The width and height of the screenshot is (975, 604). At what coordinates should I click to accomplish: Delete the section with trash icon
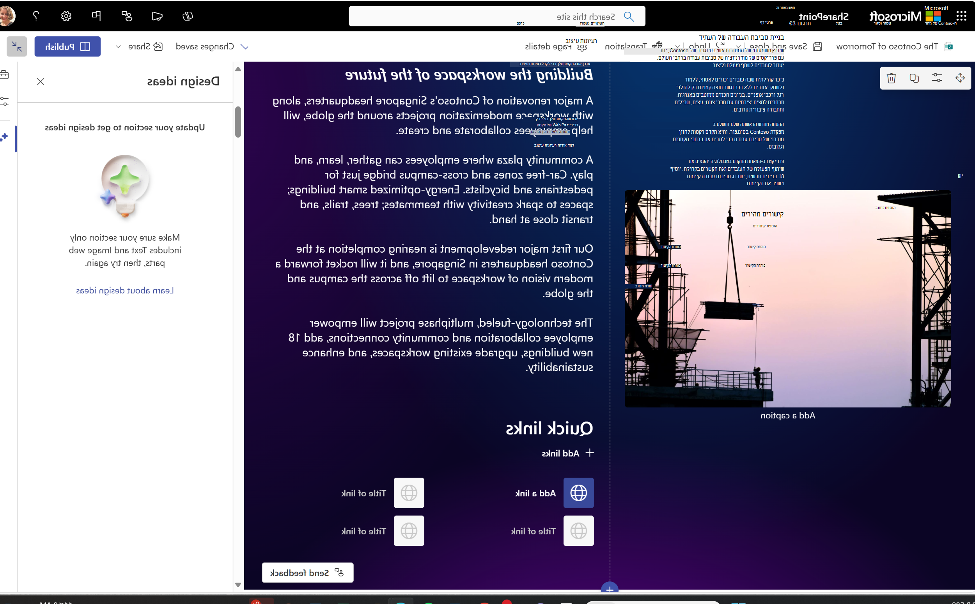point(891,78)
